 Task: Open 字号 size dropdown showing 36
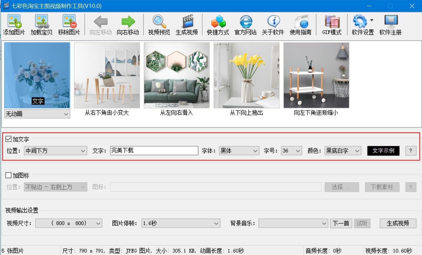(x=292, y=151)
